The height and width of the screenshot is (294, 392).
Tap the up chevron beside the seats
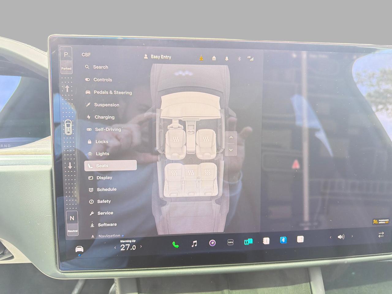pyautogui.click(x=231, y=138)
